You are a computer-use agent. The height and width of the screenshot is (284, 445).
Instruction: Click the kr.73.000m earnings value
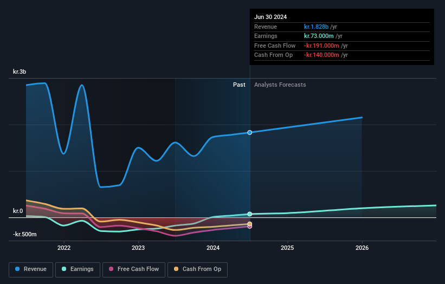click(x=319, y=36)
